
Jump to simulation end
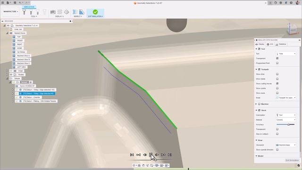tap(169, 155)
